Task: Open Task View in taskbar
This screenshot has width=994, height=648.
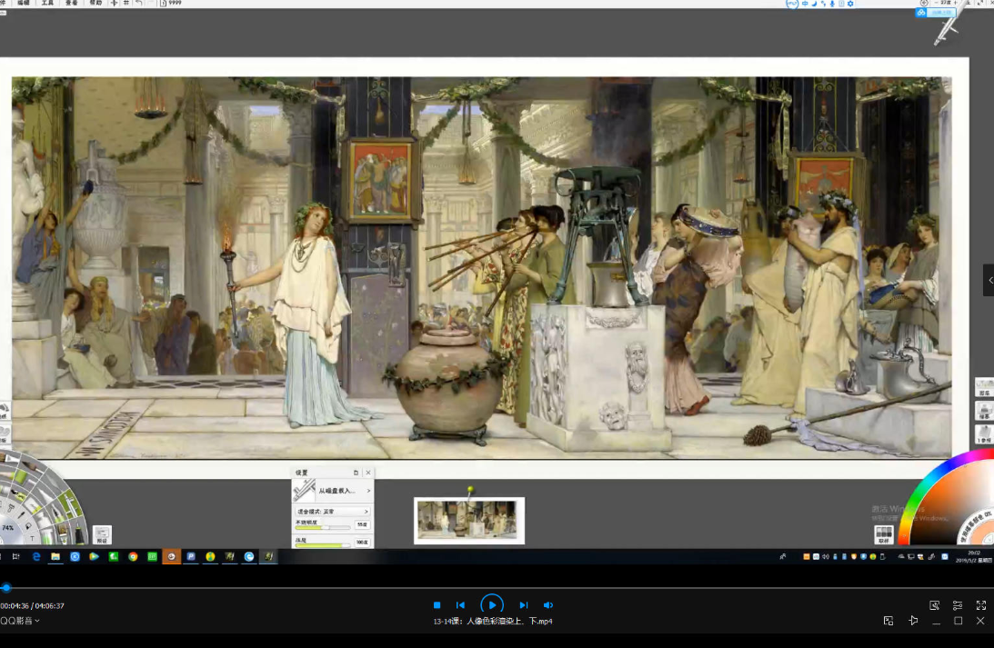Action: click(15, 556)
